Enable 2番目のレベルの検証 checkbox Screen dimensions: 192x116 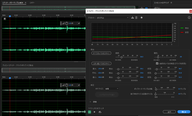157,63
